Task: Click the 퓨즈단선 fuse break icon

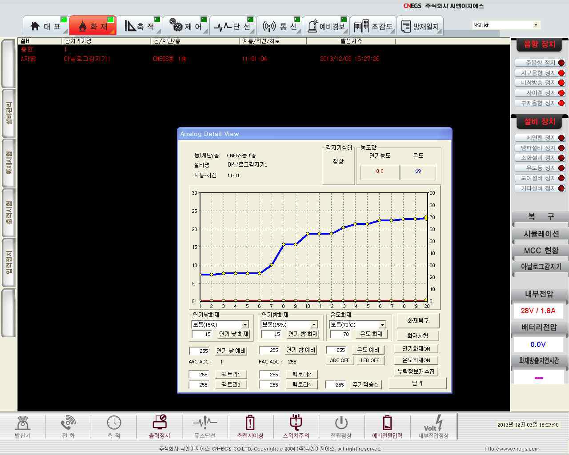Action: pyautogui.click(x=205, y=423)
